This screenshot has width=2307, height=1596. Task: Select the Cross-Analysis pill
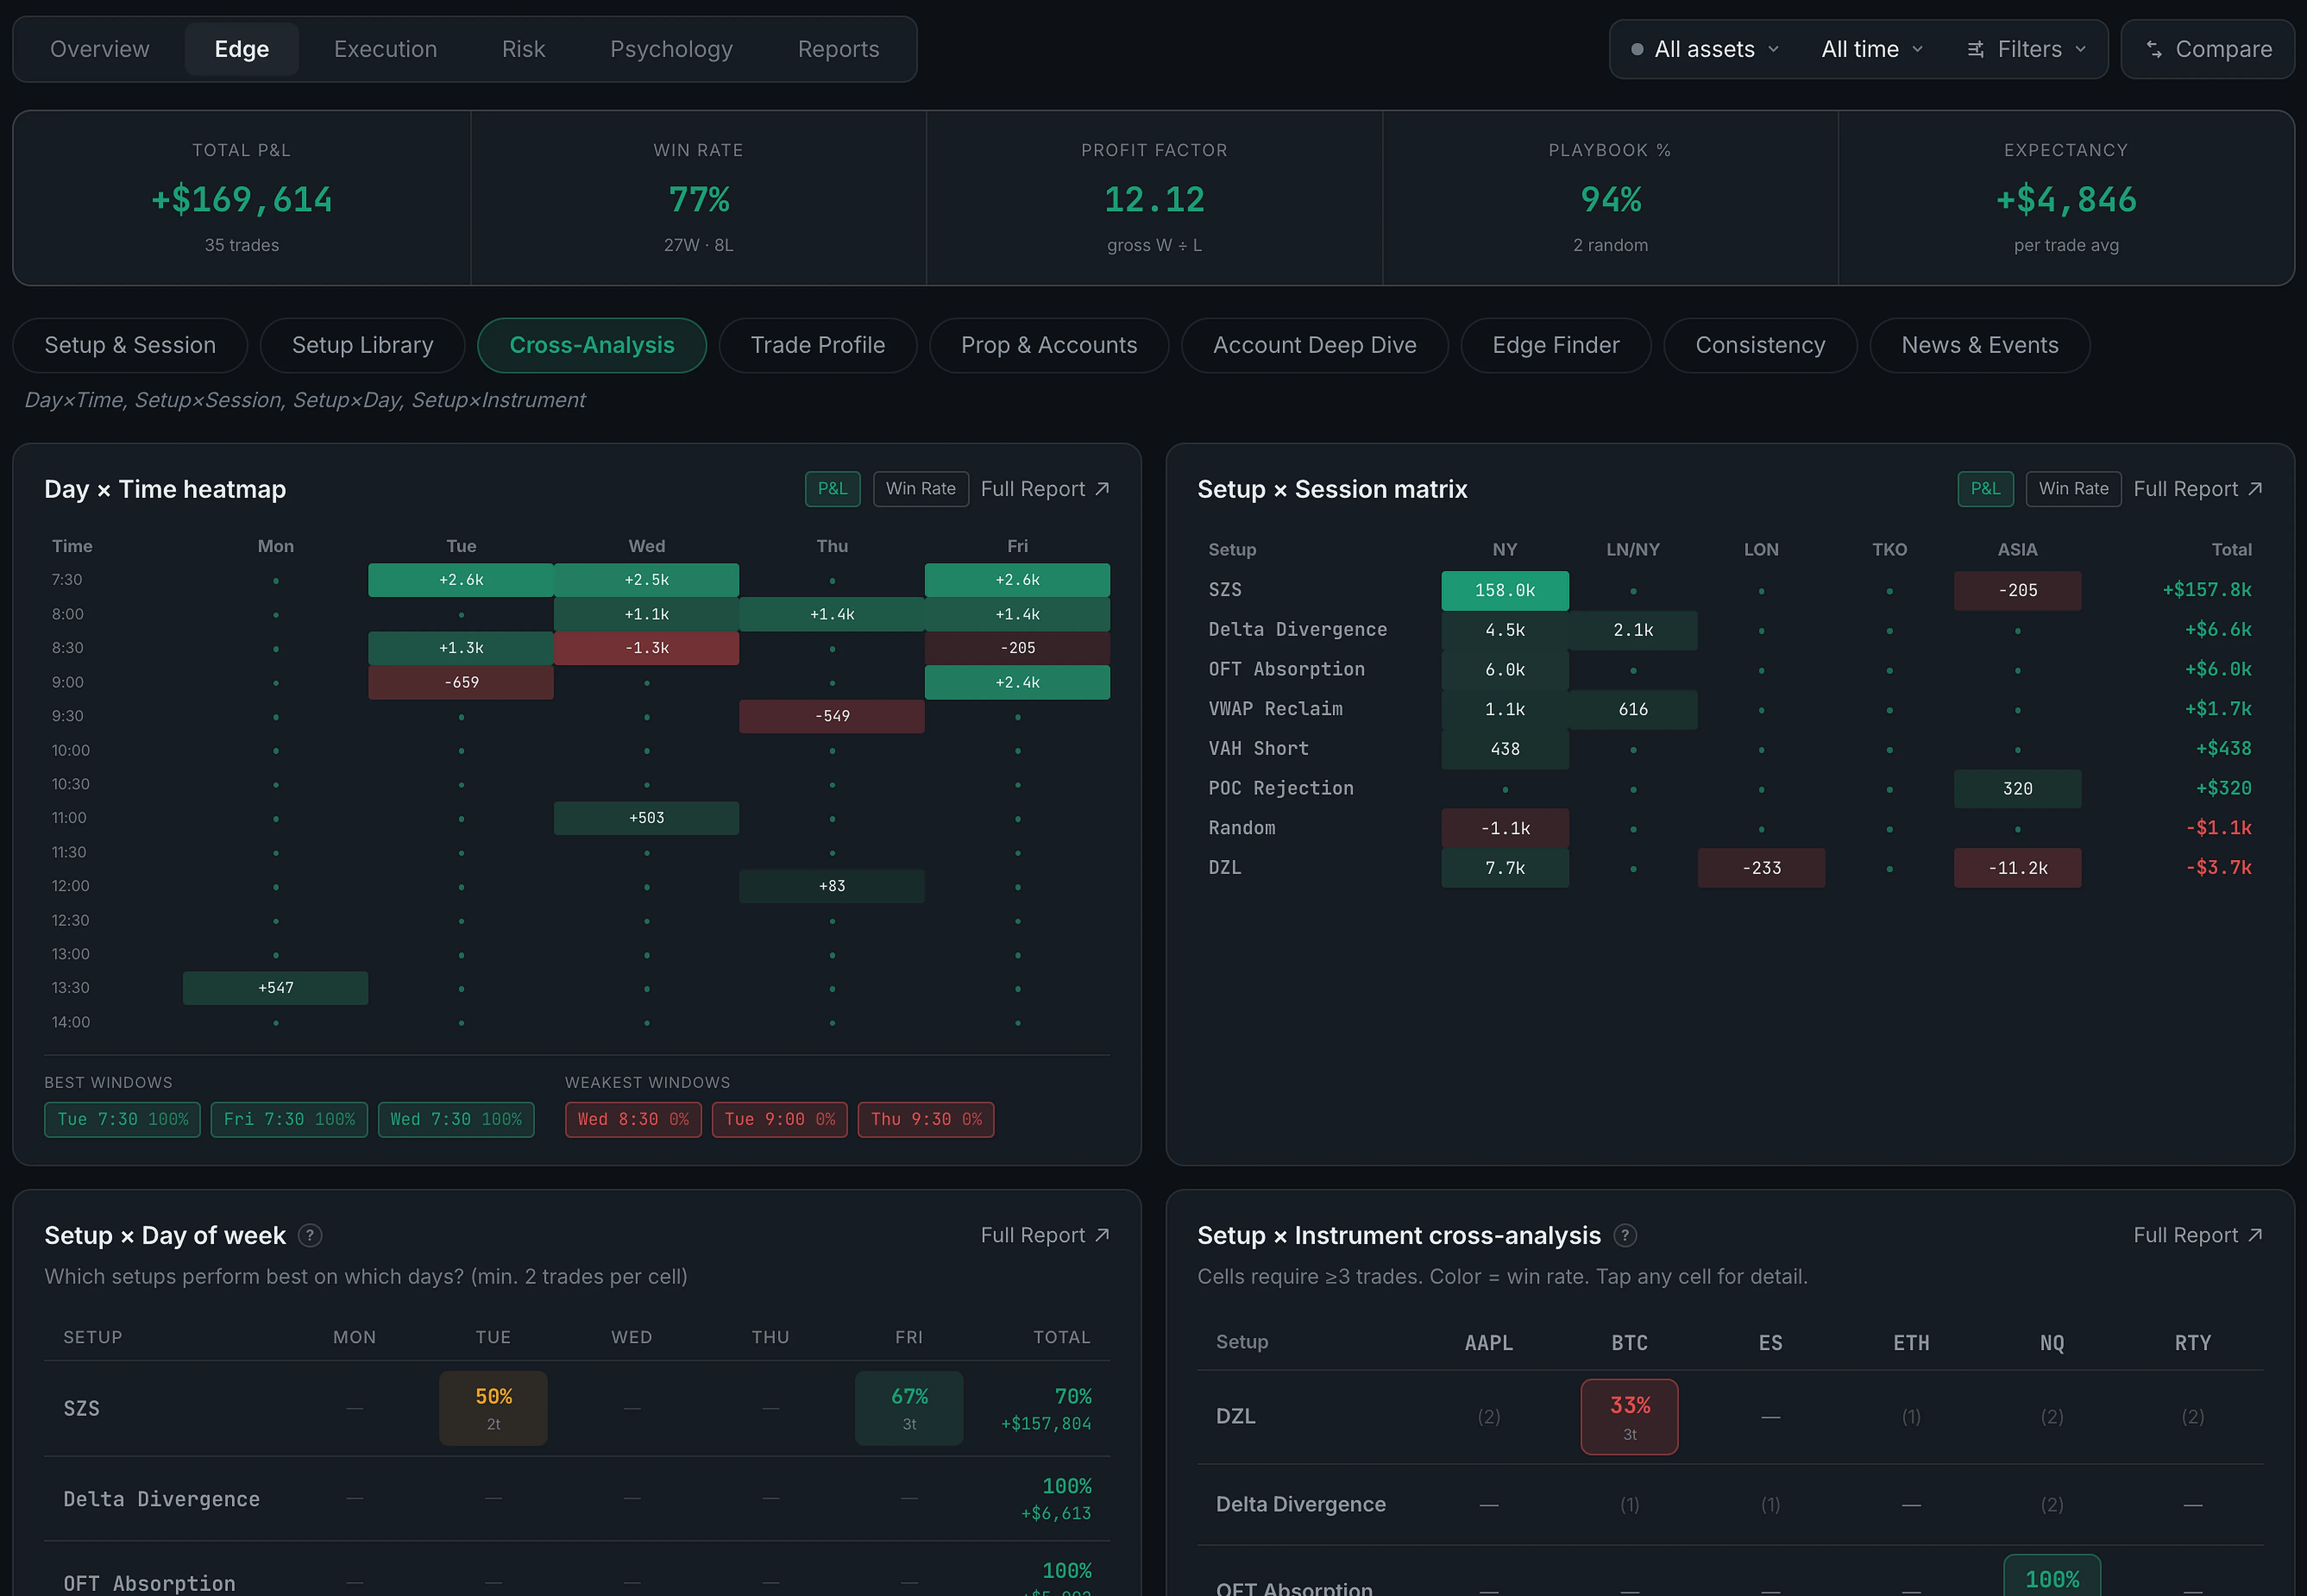click(x=592, y=345)
